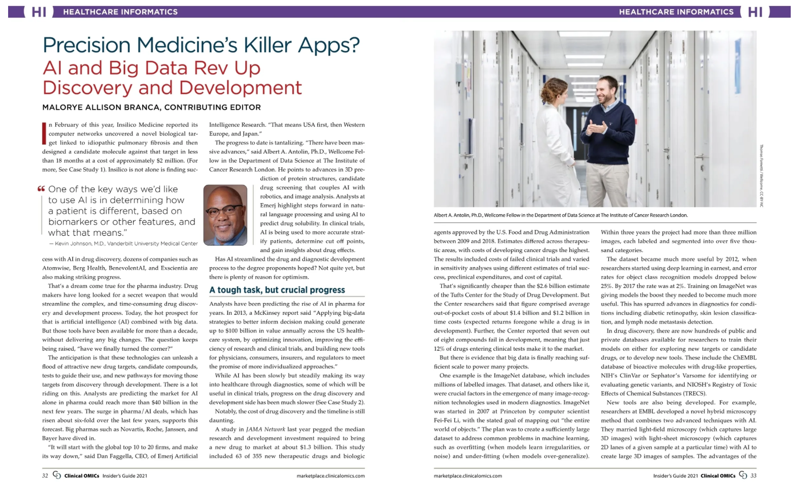This screenshot has width=795, height=488.
Task: Click the right header 'HEALTHCARE INFORMATICS' label
Action: [676, 12]
